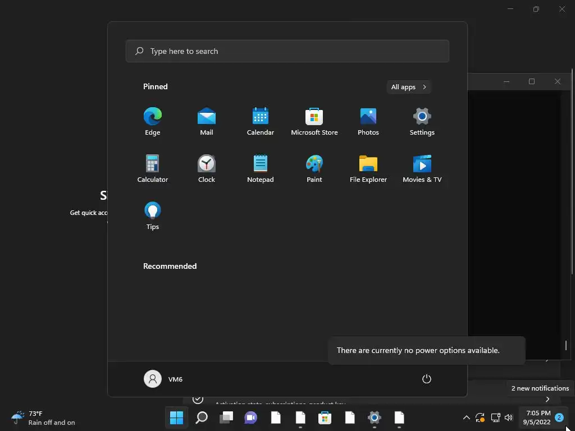This screenshot has width=575, height=431.
Task: Open Search from the taskbar magnifier
Action: [202, 418]
